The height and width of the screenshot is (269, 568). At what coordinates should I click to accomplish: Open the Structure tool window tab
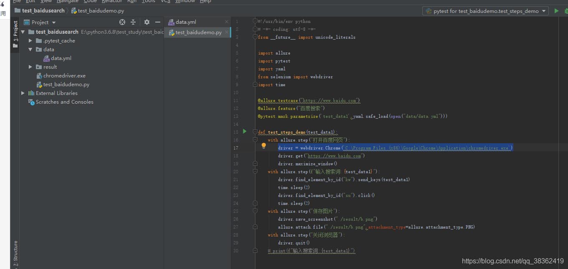(x=15, y=253)
